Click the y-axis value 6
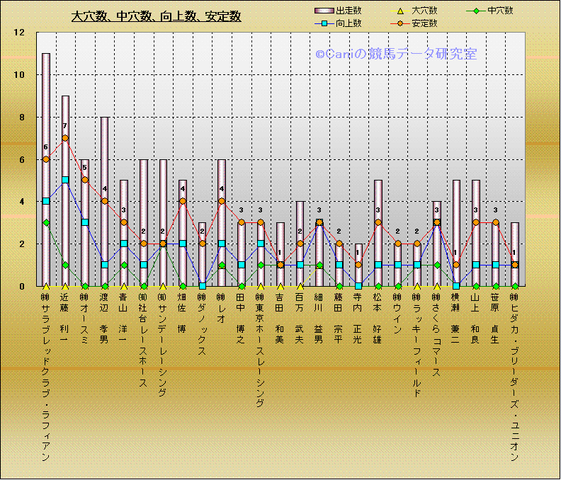 (22, 159)
